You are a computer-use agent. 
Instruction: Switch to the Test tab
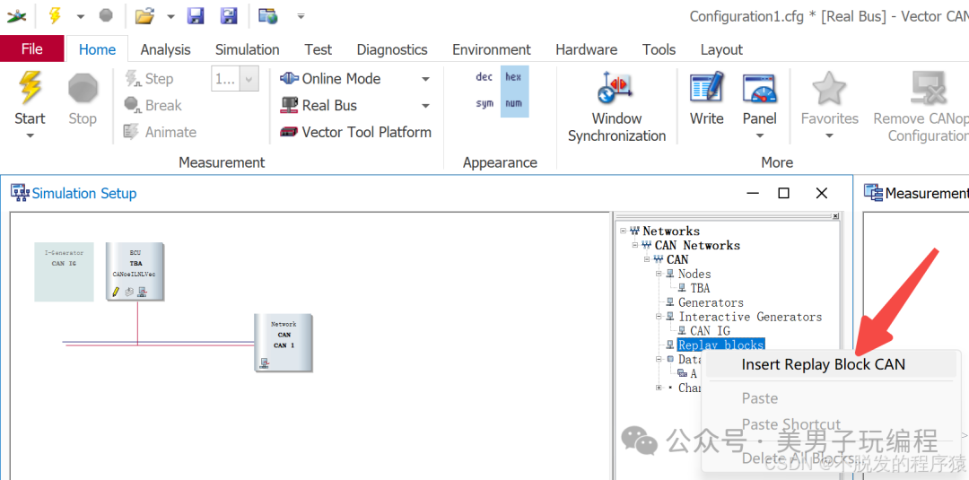tap(318, 49)
